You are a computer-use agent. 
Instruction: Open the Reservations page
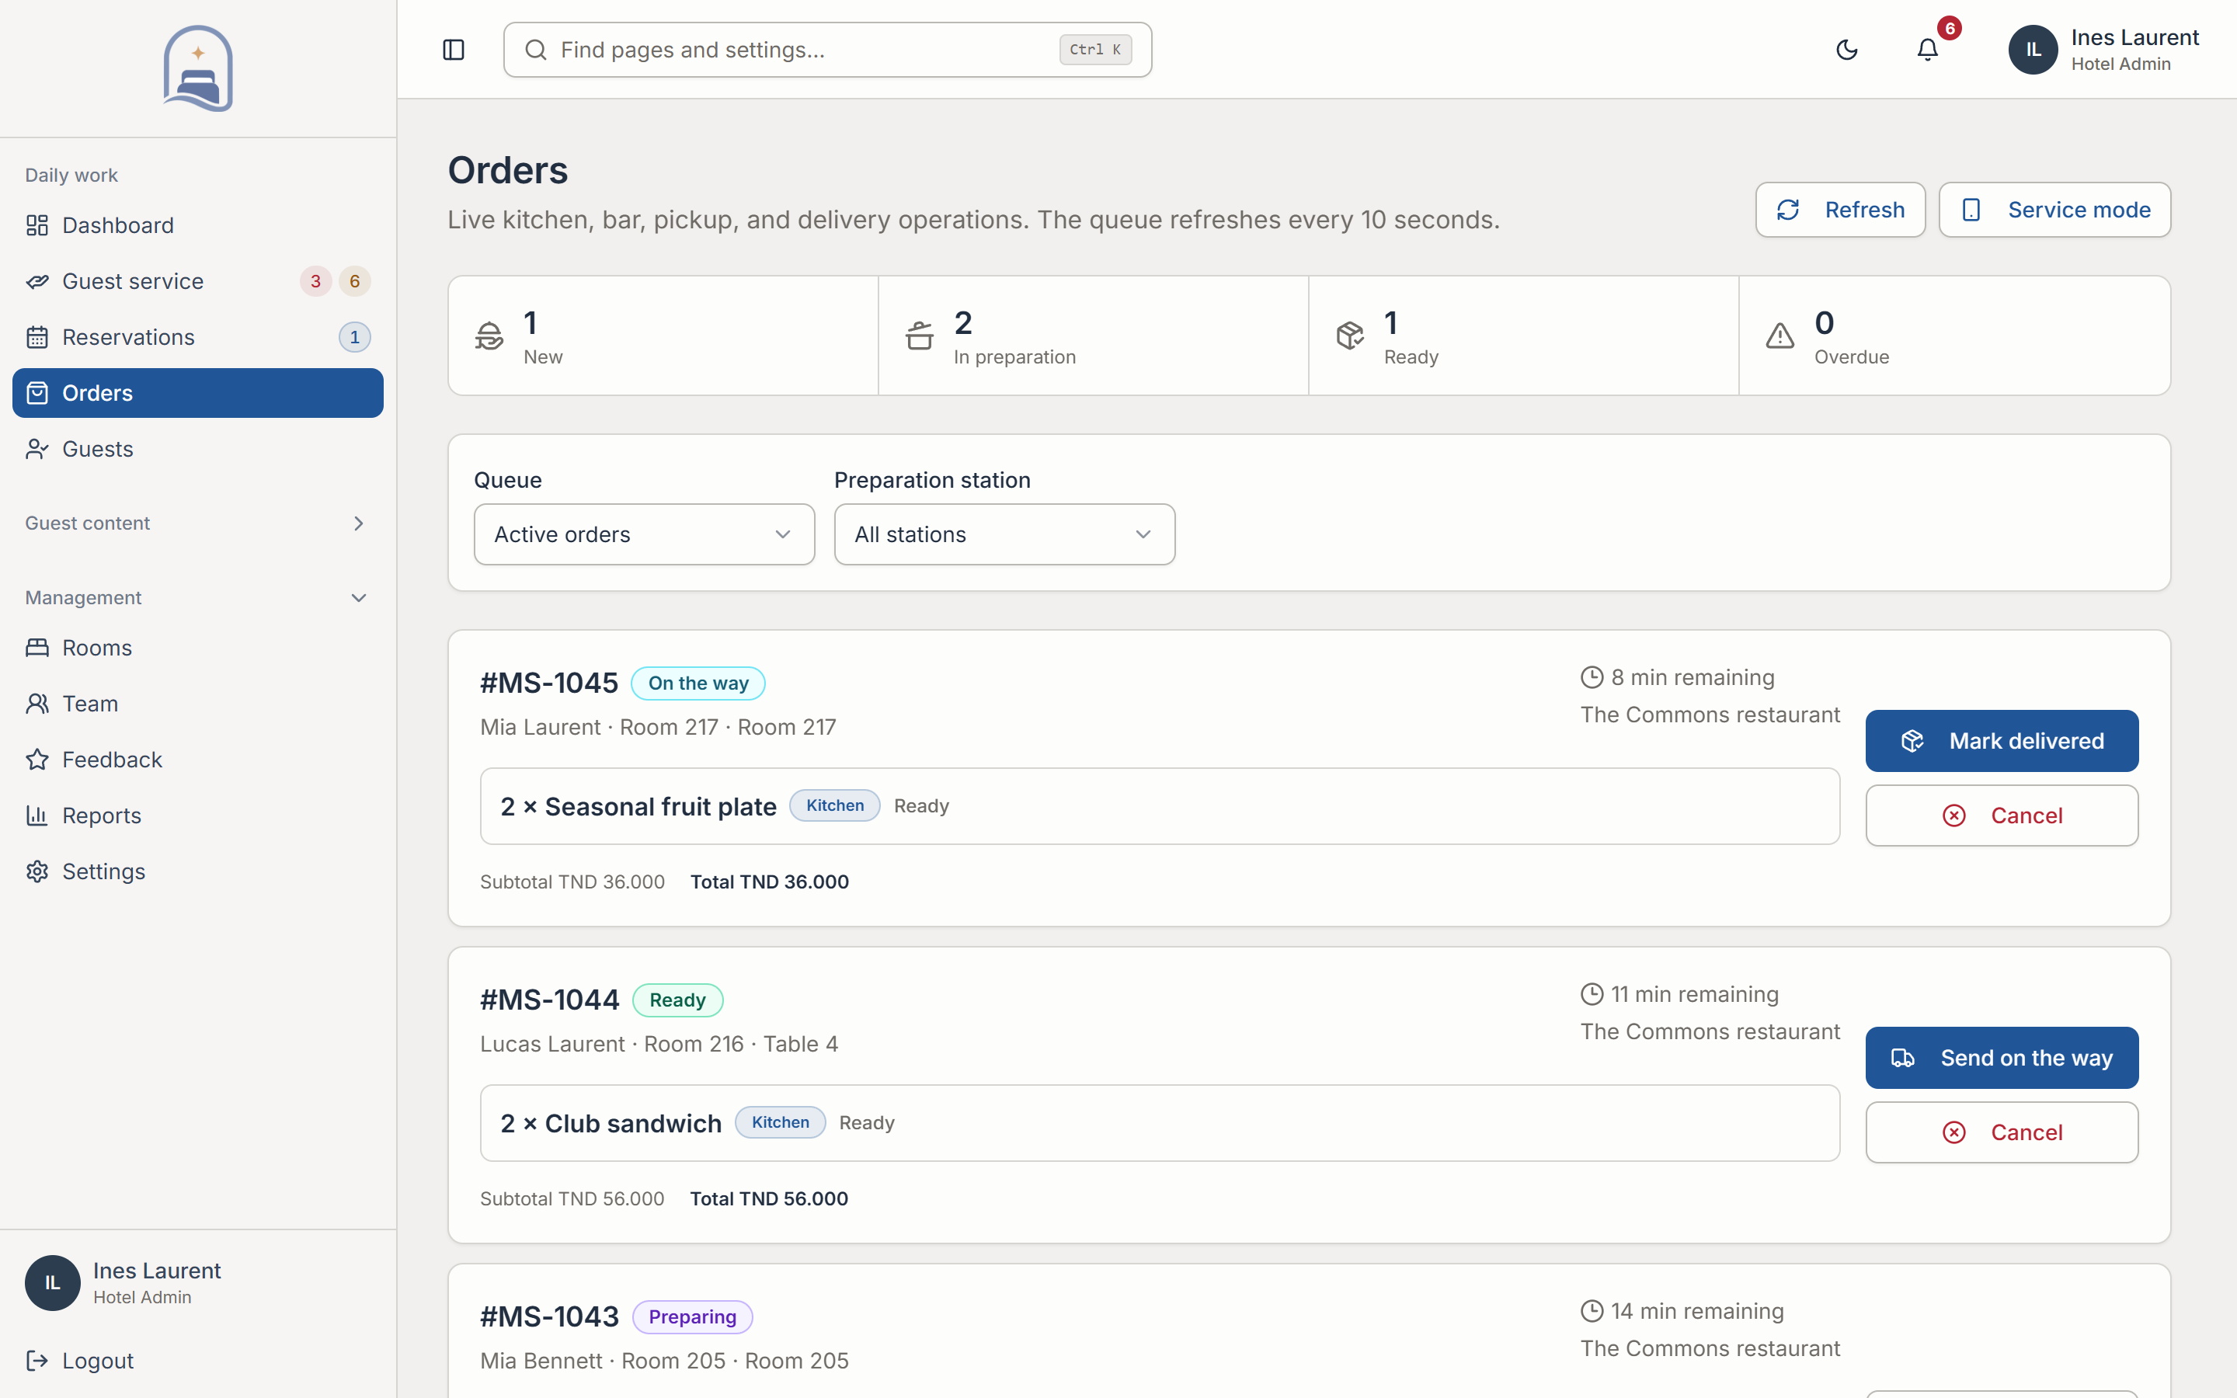(198, 338)
